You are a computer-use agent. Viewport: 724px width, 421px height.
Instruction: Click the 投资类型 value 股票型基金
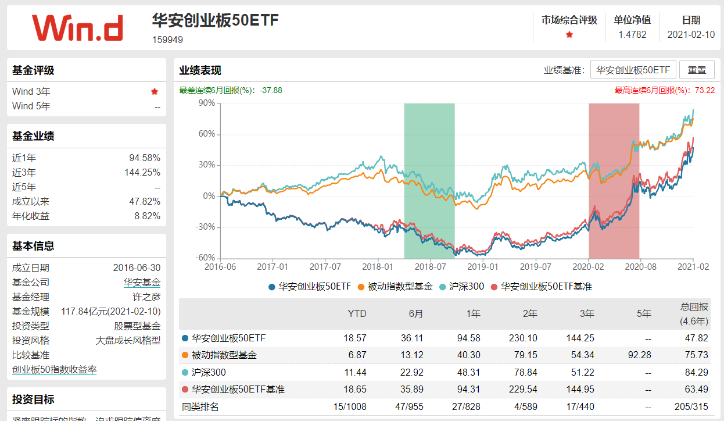(137, 326)
